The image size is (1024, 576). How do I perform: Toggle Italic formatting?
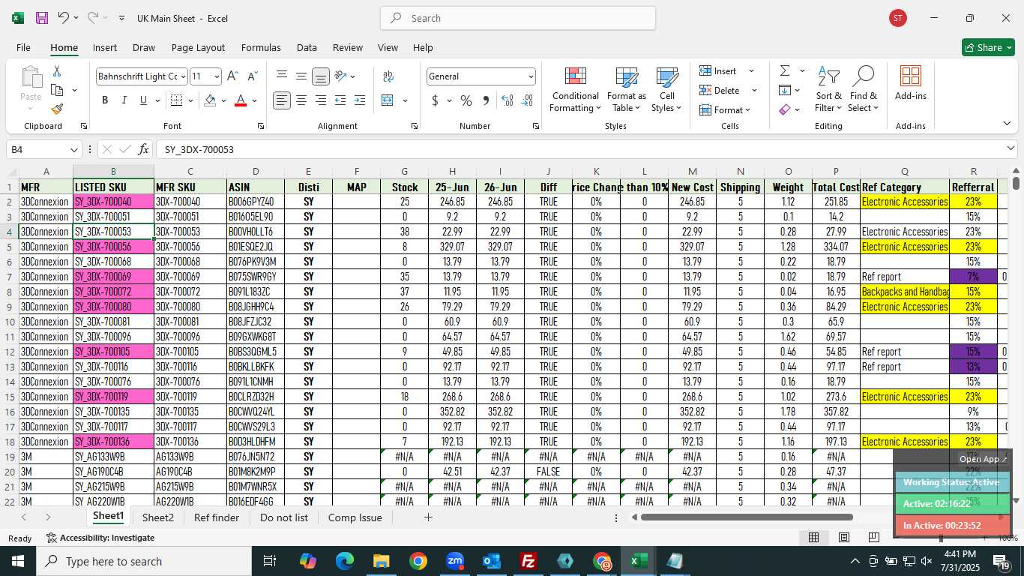pos(124,100)
